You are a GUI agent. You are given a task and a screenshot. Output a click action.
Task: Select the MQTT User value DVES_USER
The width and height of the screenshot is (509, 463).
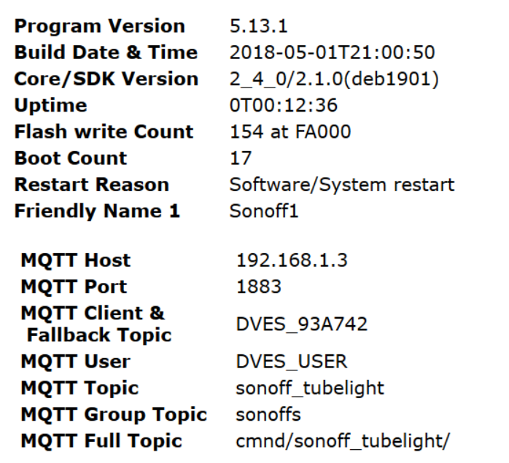coord(292,362)
